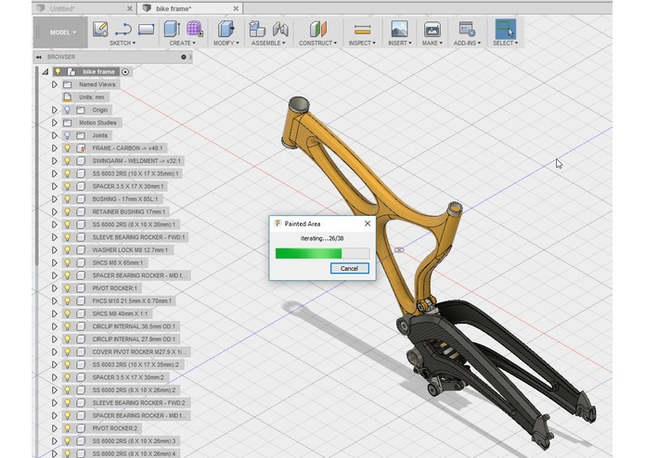Activate bike frame root component radio button
Viewport: 645px width, 458px height.
[x=125, y=72]
